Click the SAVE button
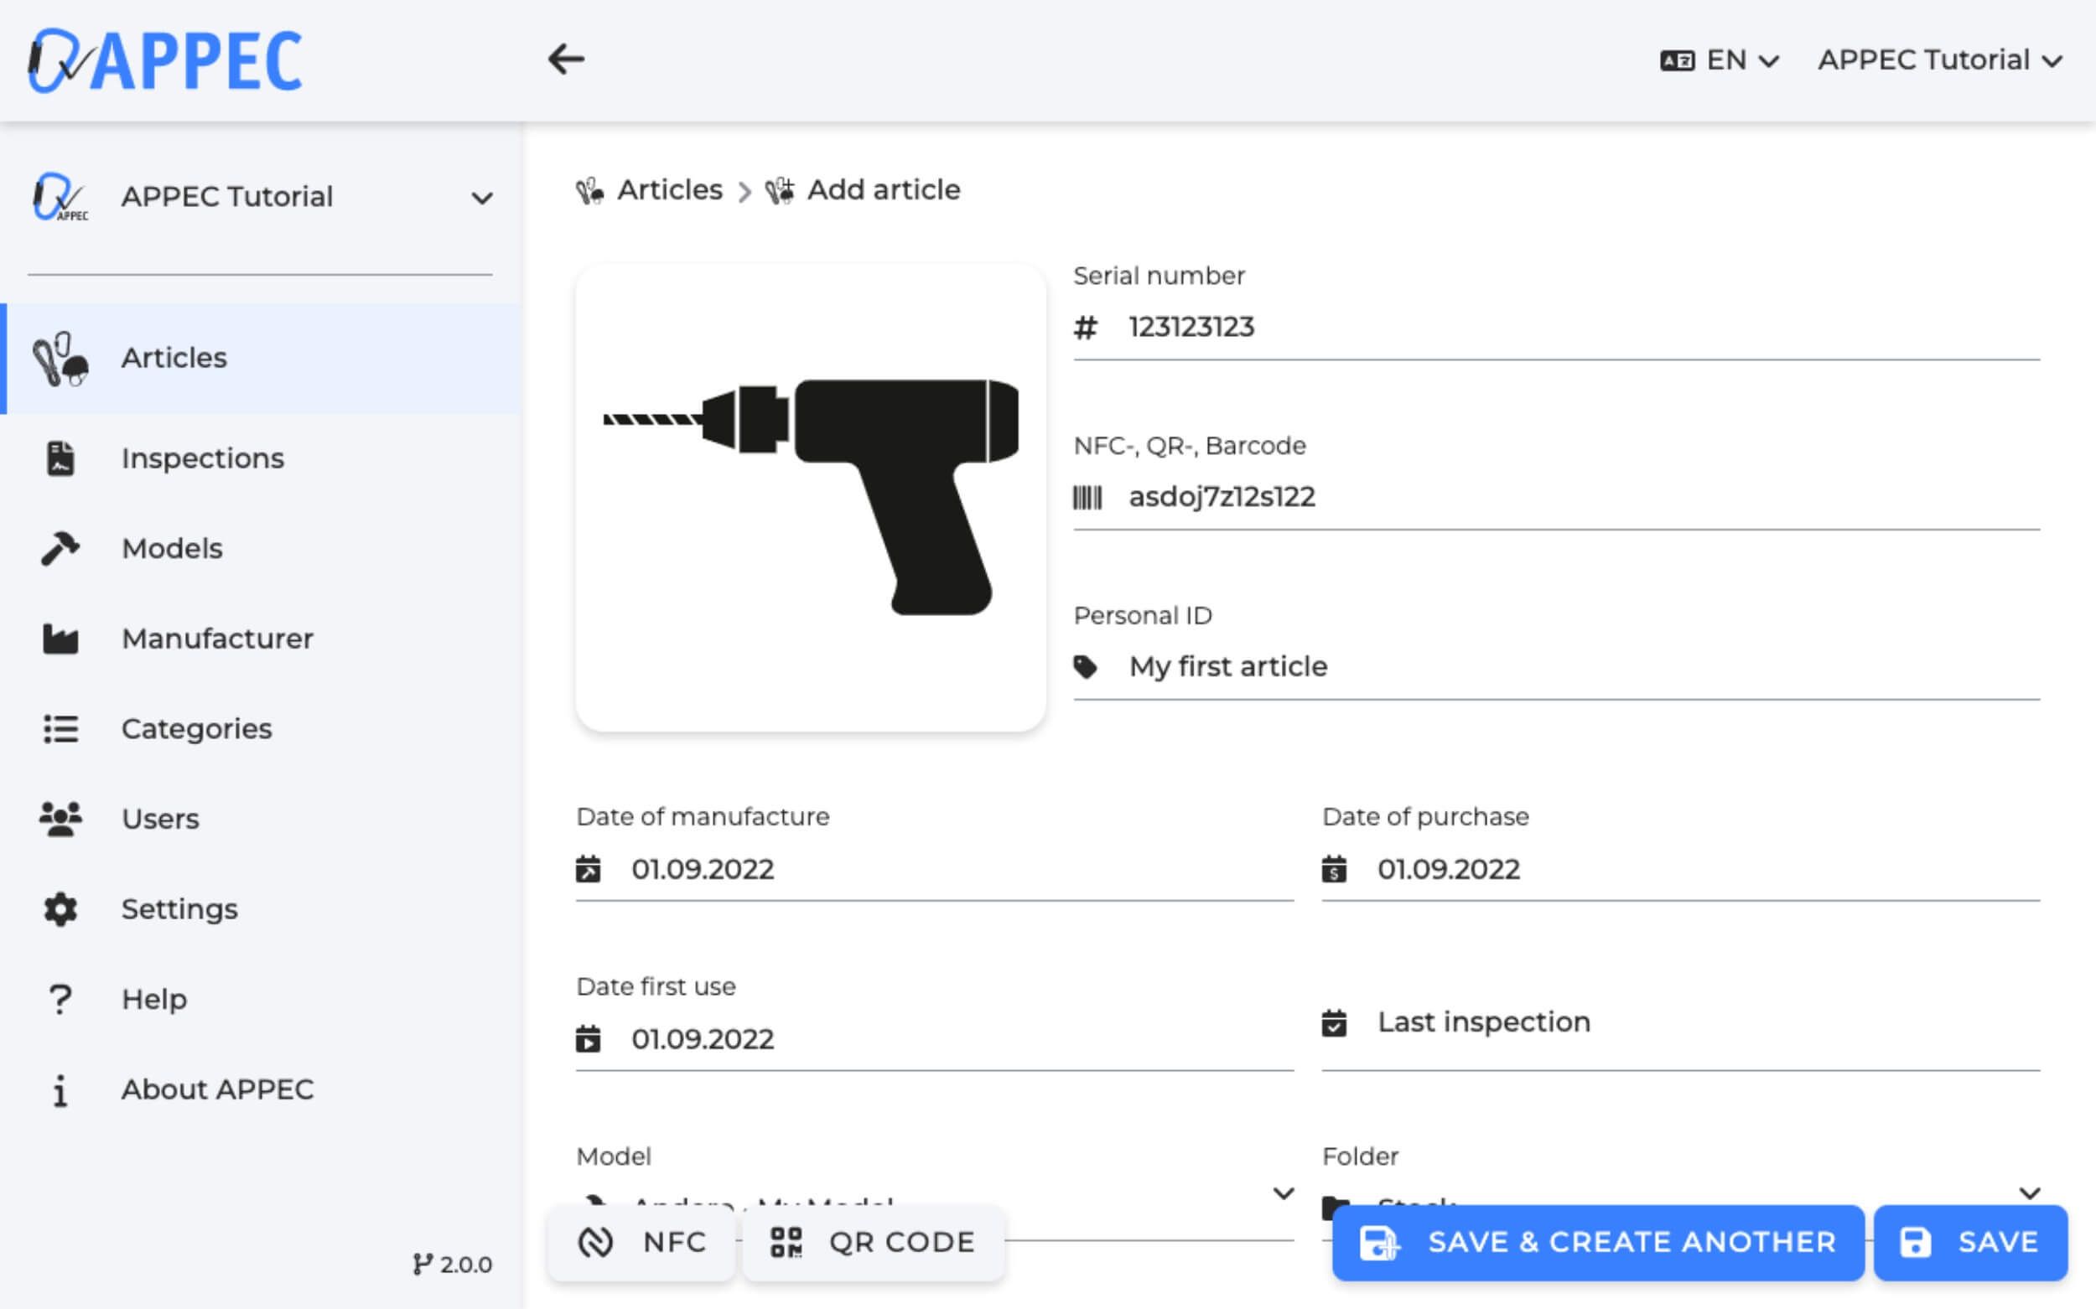 1969,1243
